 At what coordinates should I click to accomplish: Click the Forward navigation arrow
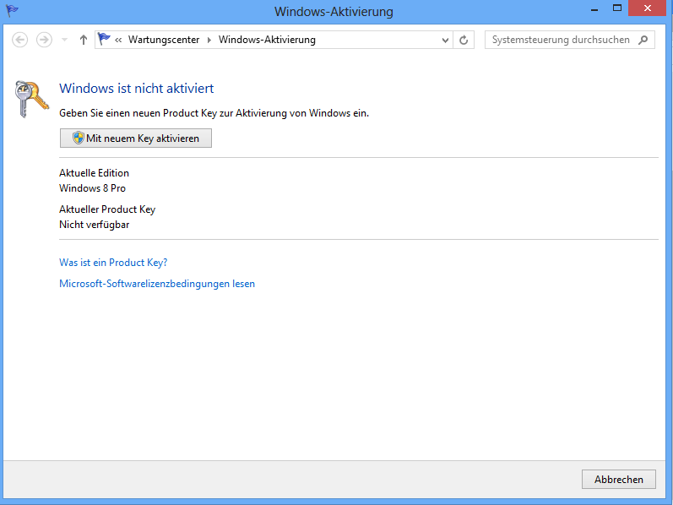(44, 40)
